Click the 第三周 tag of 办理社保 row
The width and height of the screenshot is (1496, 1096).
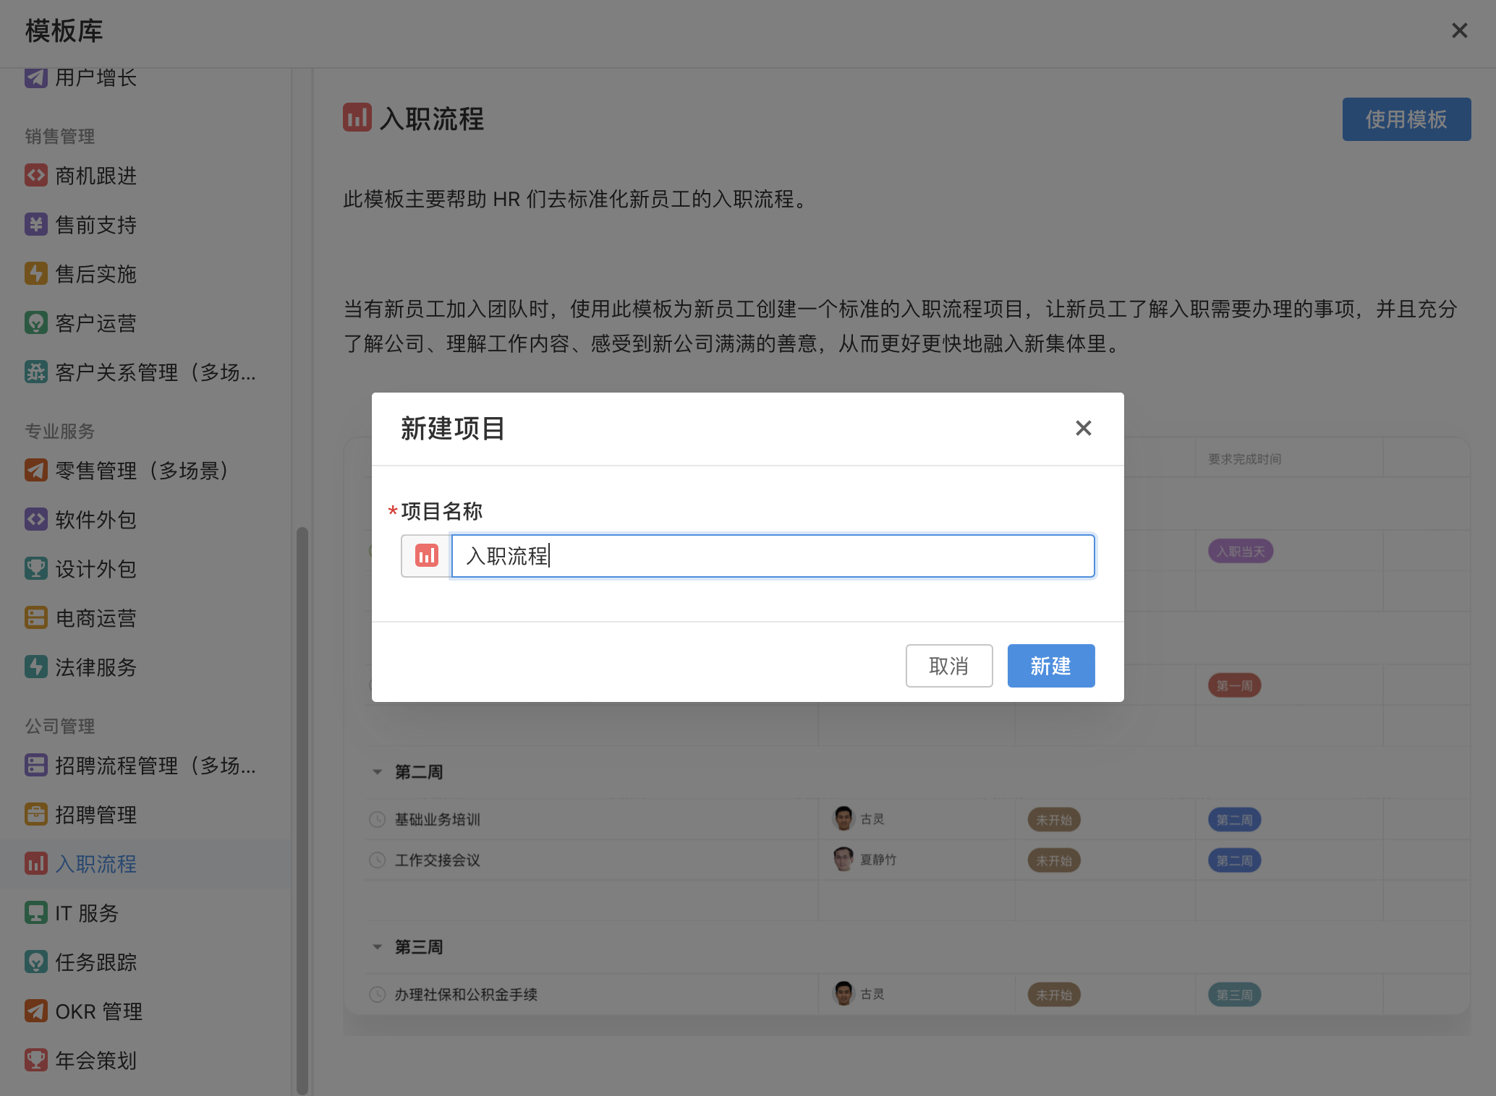[1234, 995]
